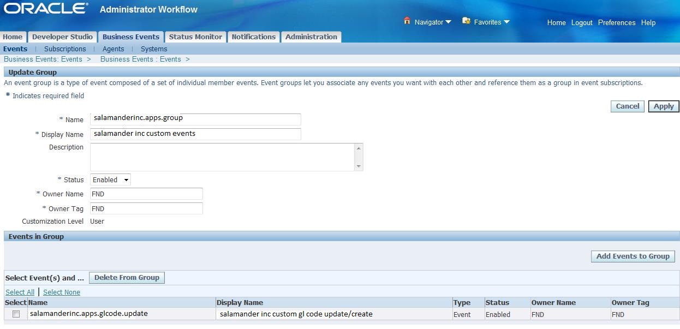Screen dimensions: 680x329
Task: Click the Cancel button
Action: tap(628, 106)
